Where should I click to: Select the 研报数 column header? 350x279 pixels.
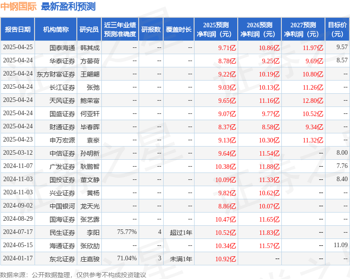(x=151, y=29)
